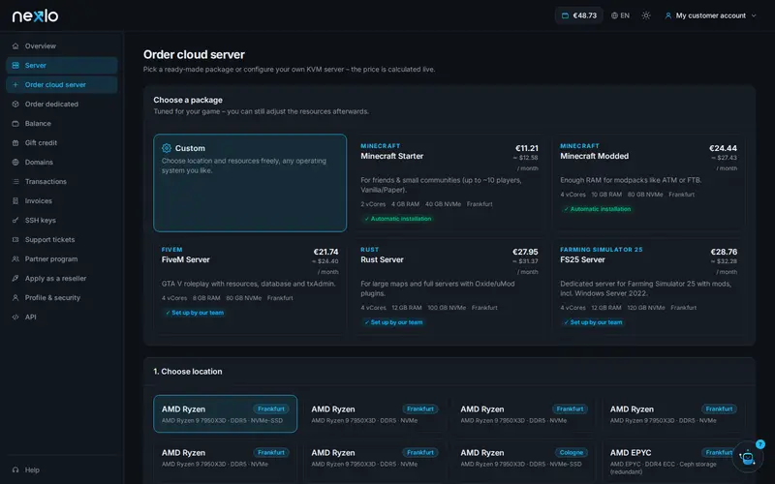Click the Cologne location tag
775x484 pixels.
(572, 452)
